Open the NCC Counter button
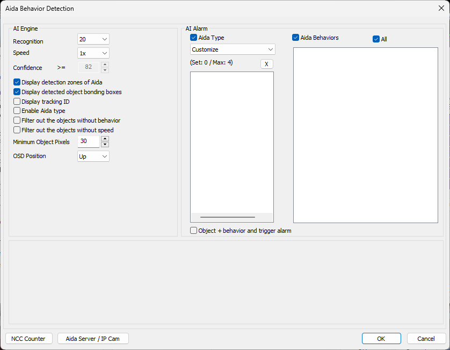The width and height of the screenshot is (450, 350). (x=28, y=339)
